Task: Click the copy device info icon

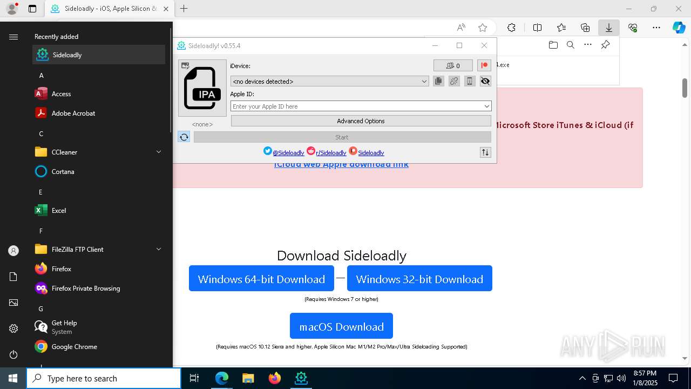Action: pos(438,81)
